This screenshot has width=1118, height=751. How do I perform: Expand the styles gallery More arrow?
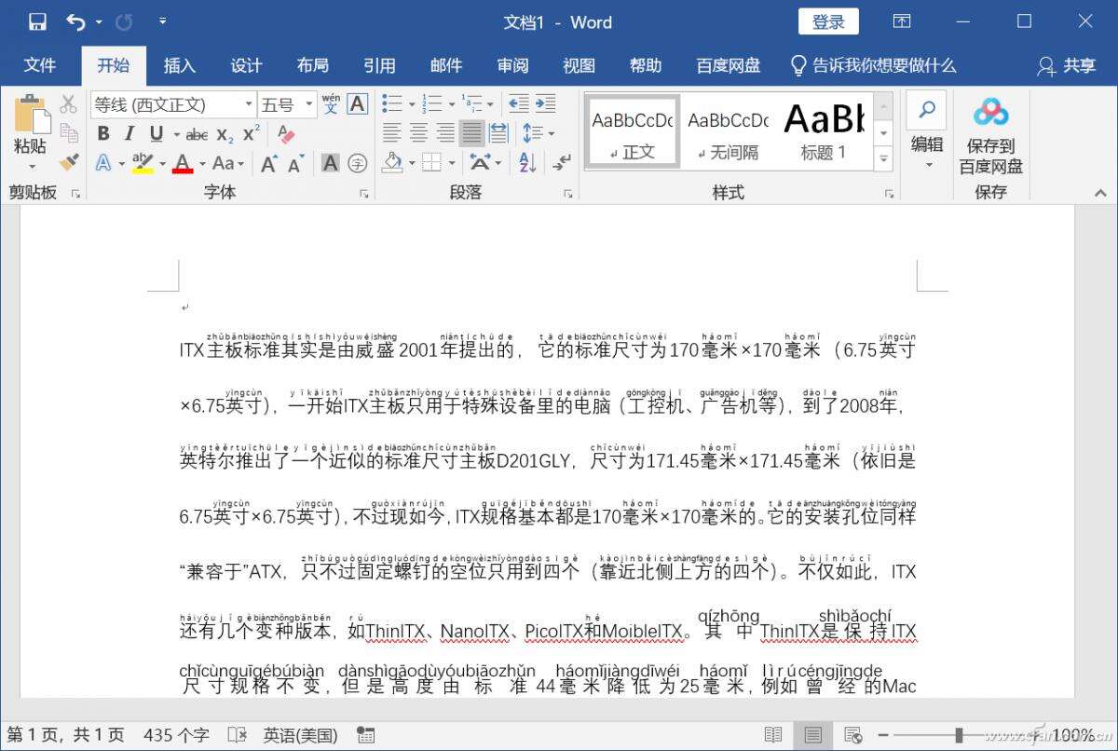click(883, 158)
